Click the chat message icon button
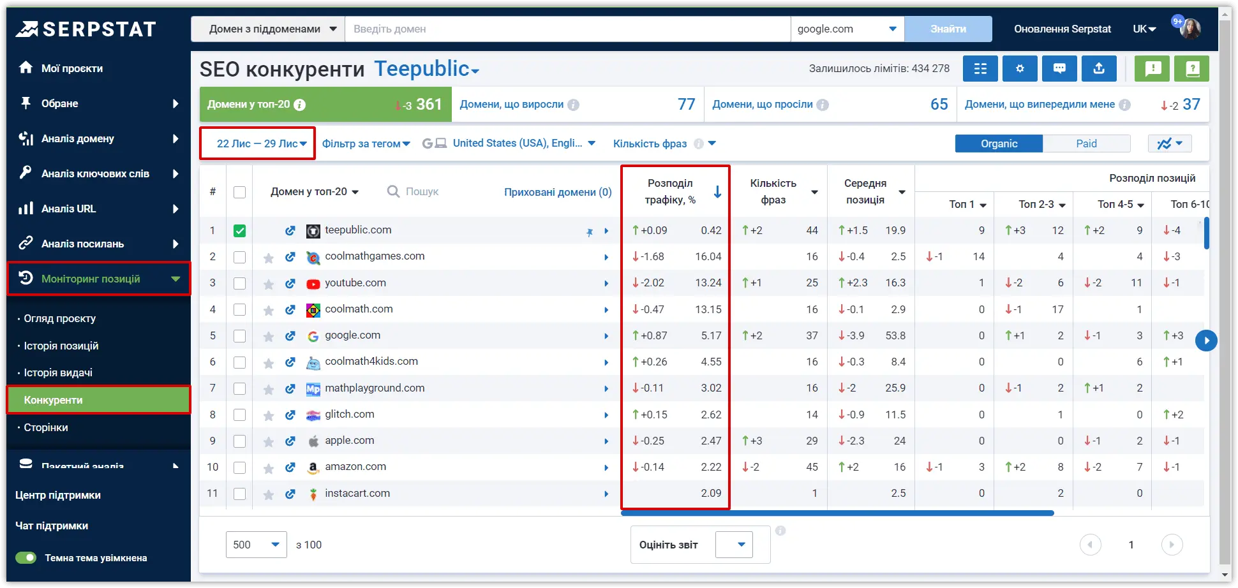1238x588 pixels. pos(1059,69)
